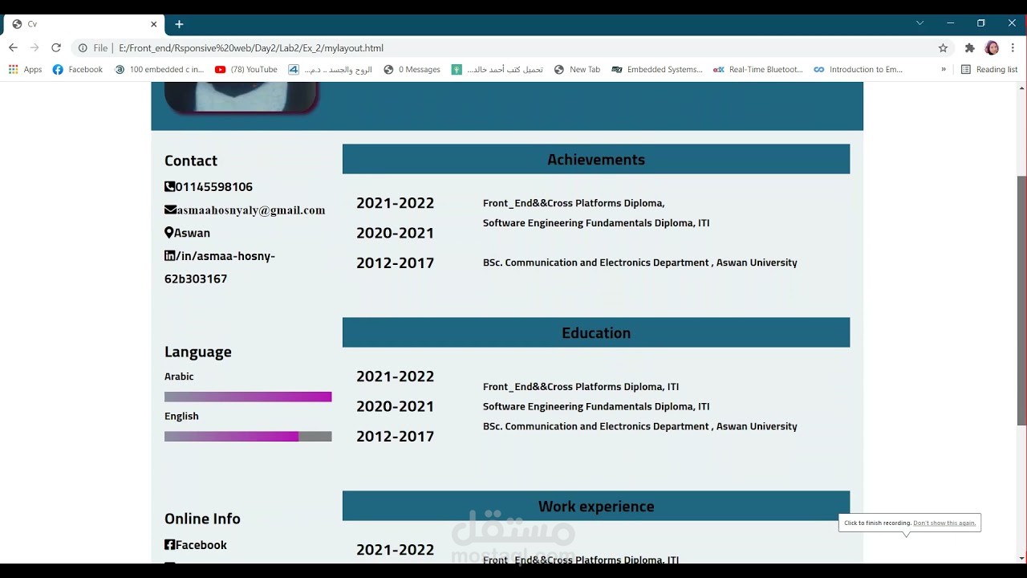Click the phone icon beside 01145598106
Screen dimensions: 1027x578
coord(169,186)
